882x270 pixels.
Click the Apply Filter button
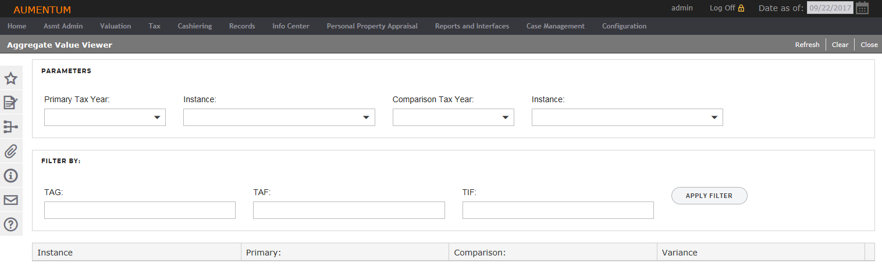click(709, 196)
